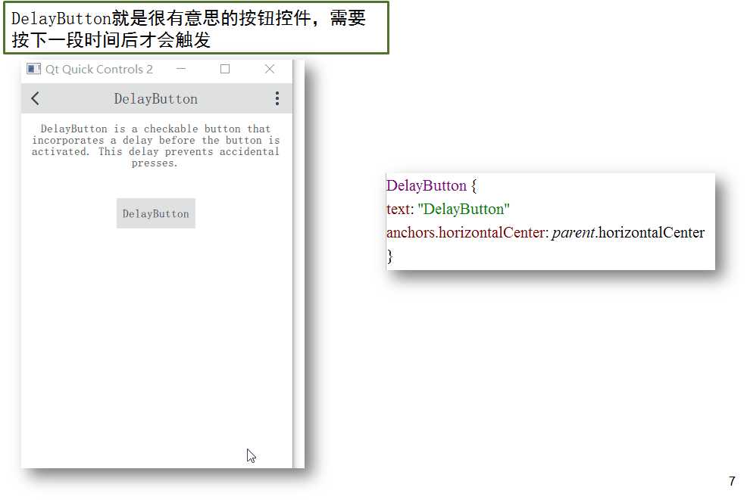Click the Qt Quick Controls 2 window icon
This screenshot has width=747, height=500.
coord(33,69)
